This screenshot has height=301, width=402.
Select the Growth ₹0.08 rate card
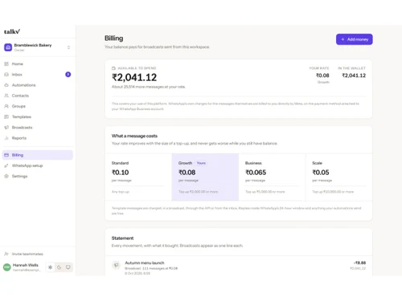coord(205,177)
